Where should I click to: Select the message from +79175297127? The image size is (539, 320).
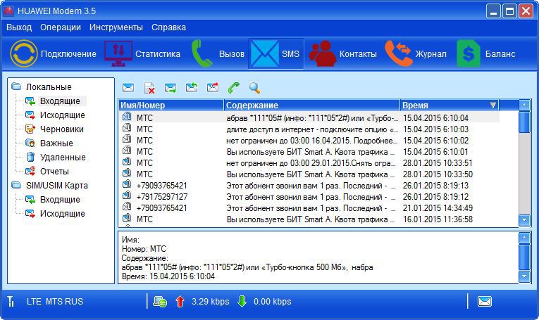(x=309, y=196)
